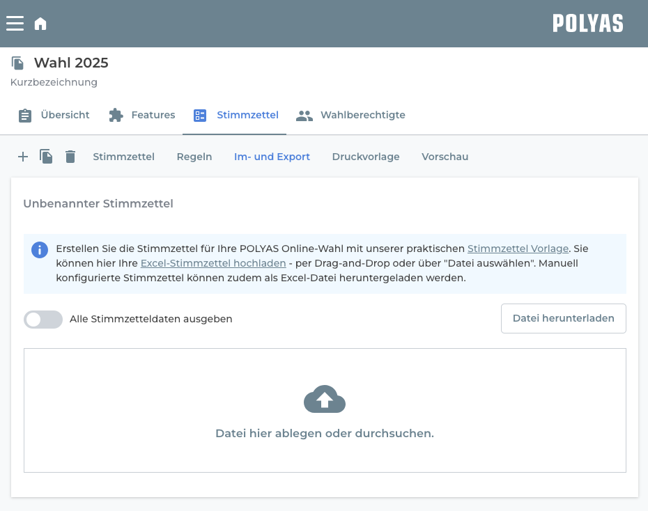Follow the Stimmzettel Vorlage link
648x511 pixels.
click(x=518, y=249)
